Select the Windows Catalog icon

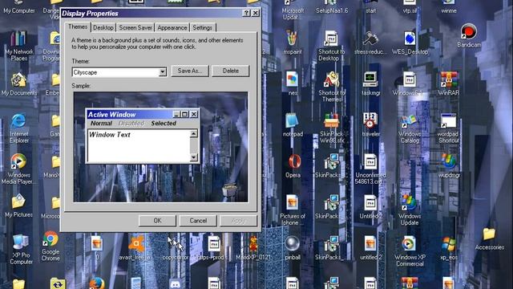410,128
